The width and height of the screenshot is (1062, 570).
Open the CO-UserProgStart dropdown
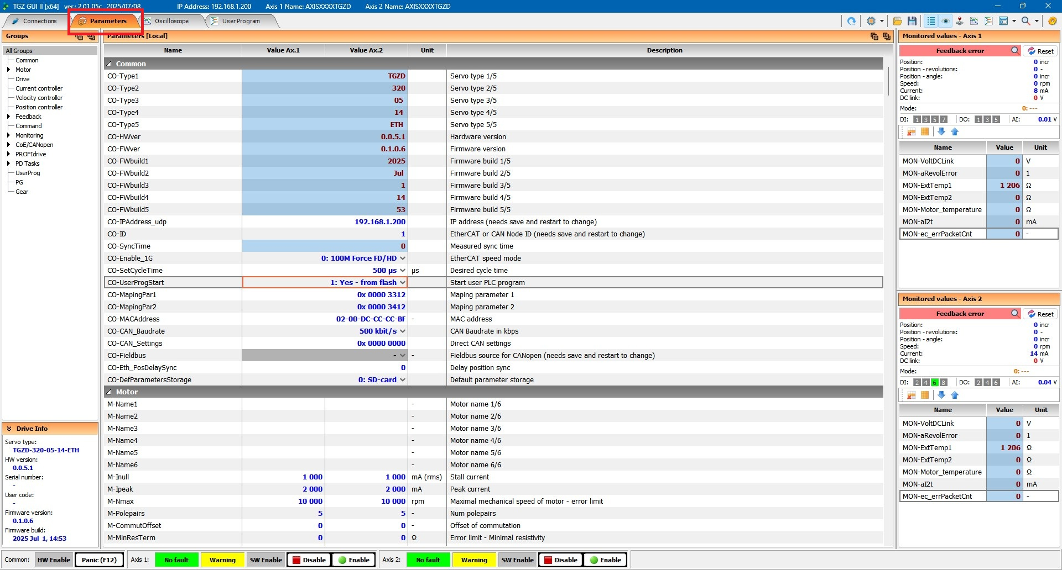(403, 283)
